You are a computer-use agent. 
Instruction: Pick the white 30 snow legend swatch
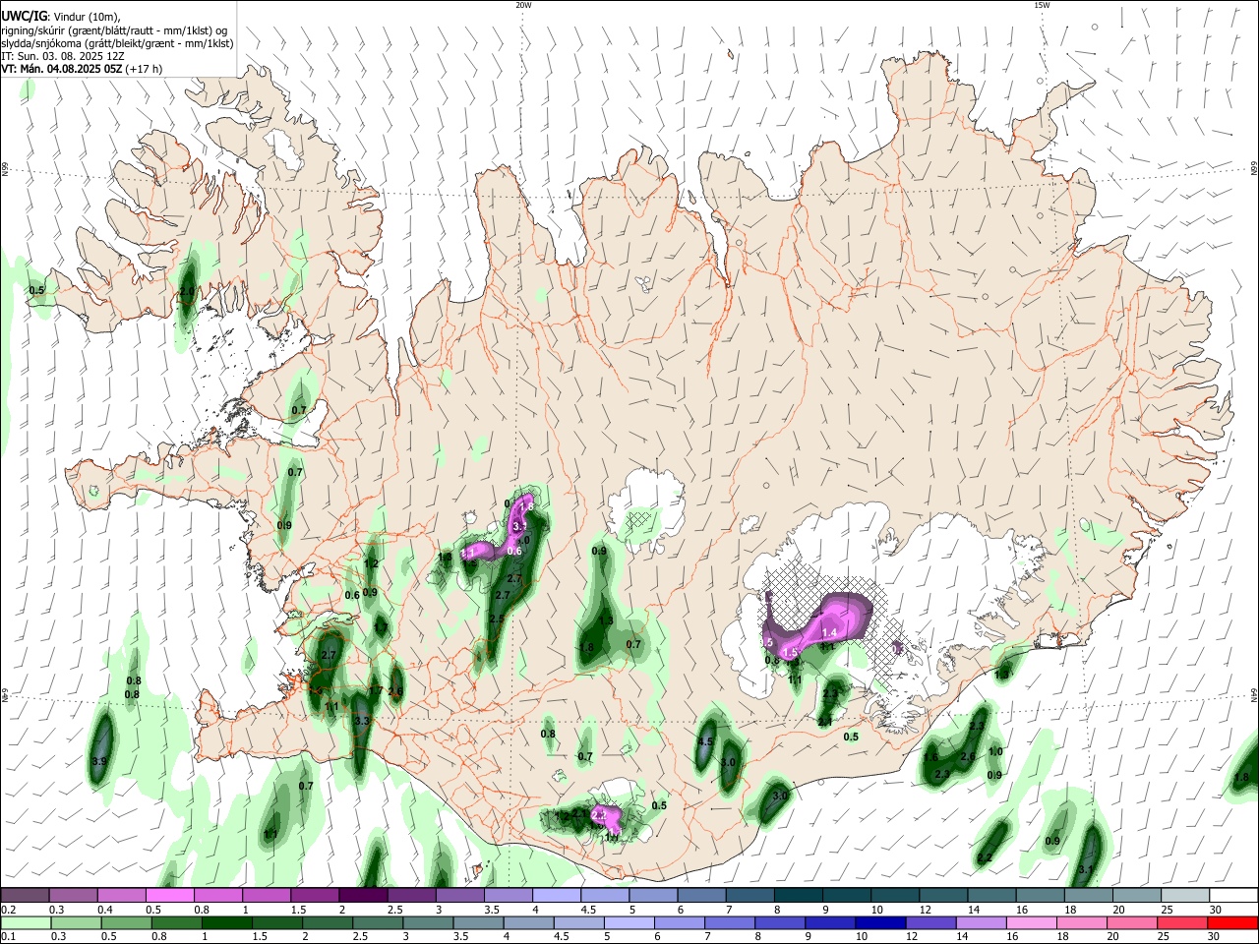point(1234,896)
